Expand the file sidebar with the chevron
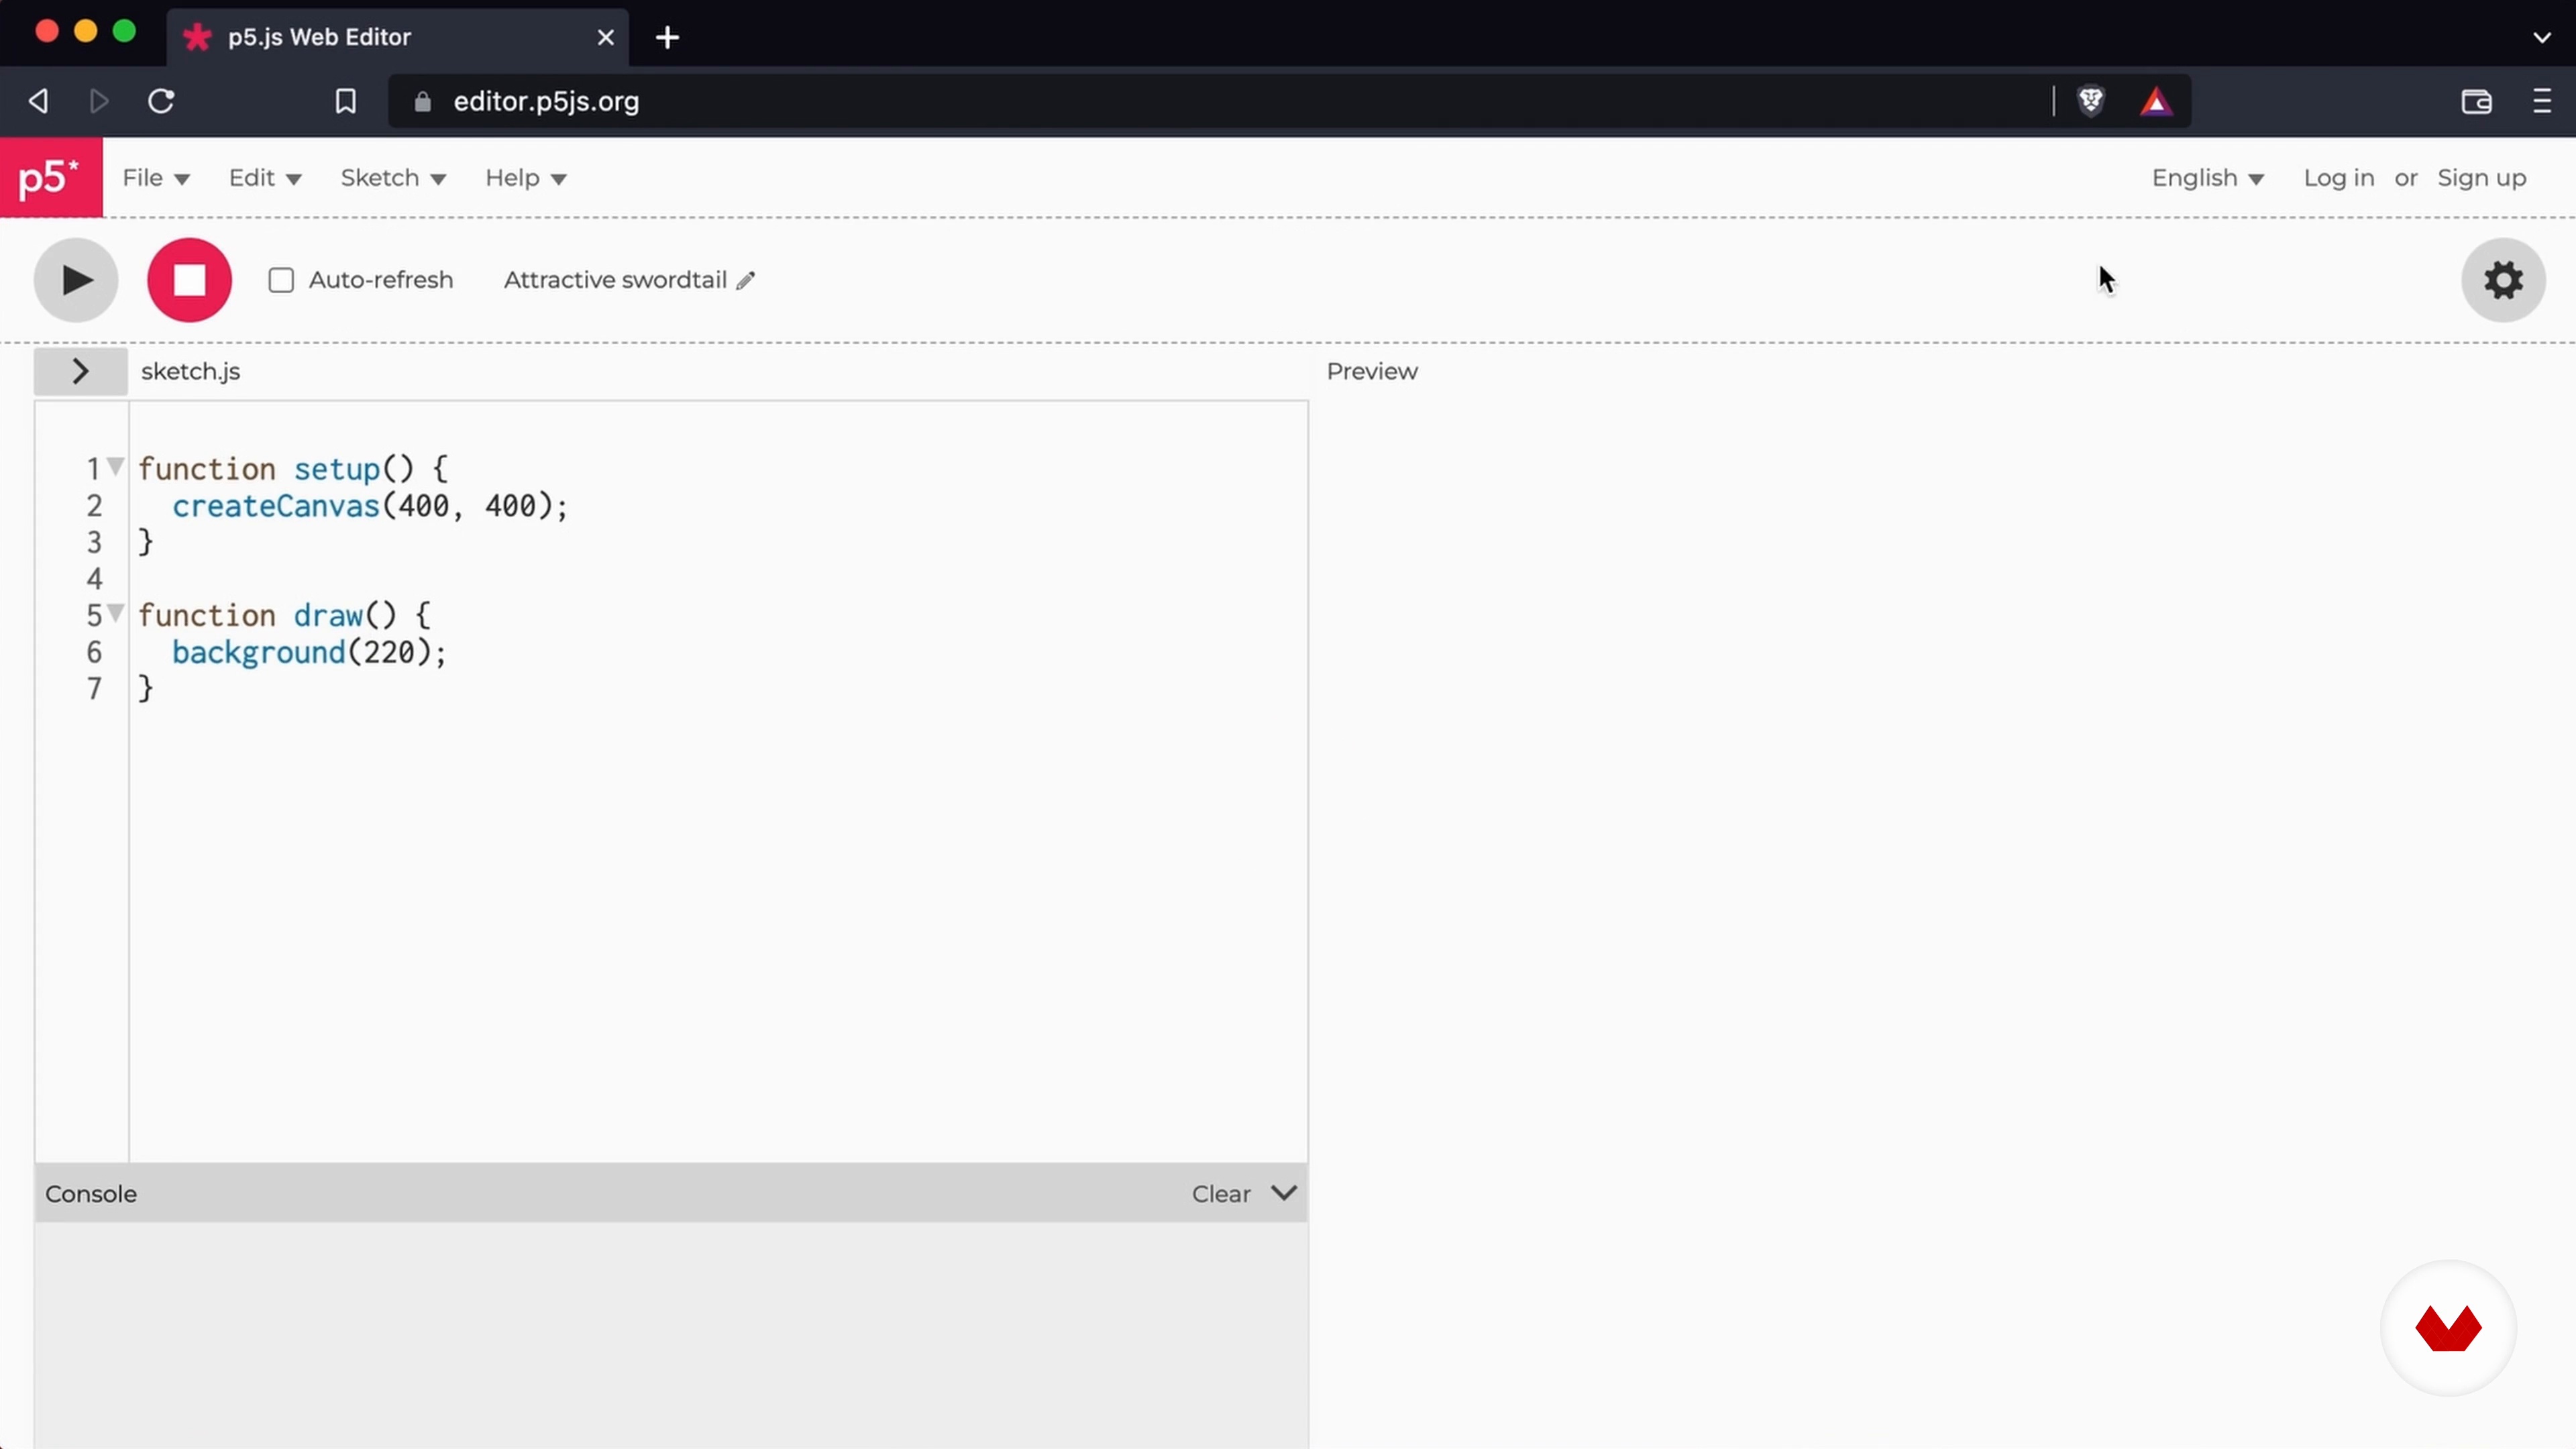Image resolution: width=2576 pixels, height=1449 pixels. point(81,371)
